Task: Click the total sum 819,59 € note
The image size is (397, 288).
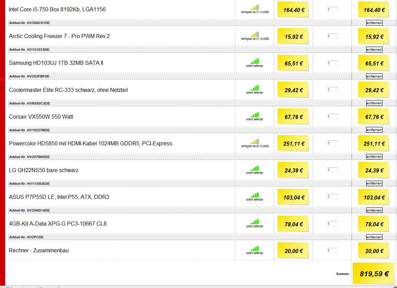Action: pyautogui.click(x=374, y=273)
